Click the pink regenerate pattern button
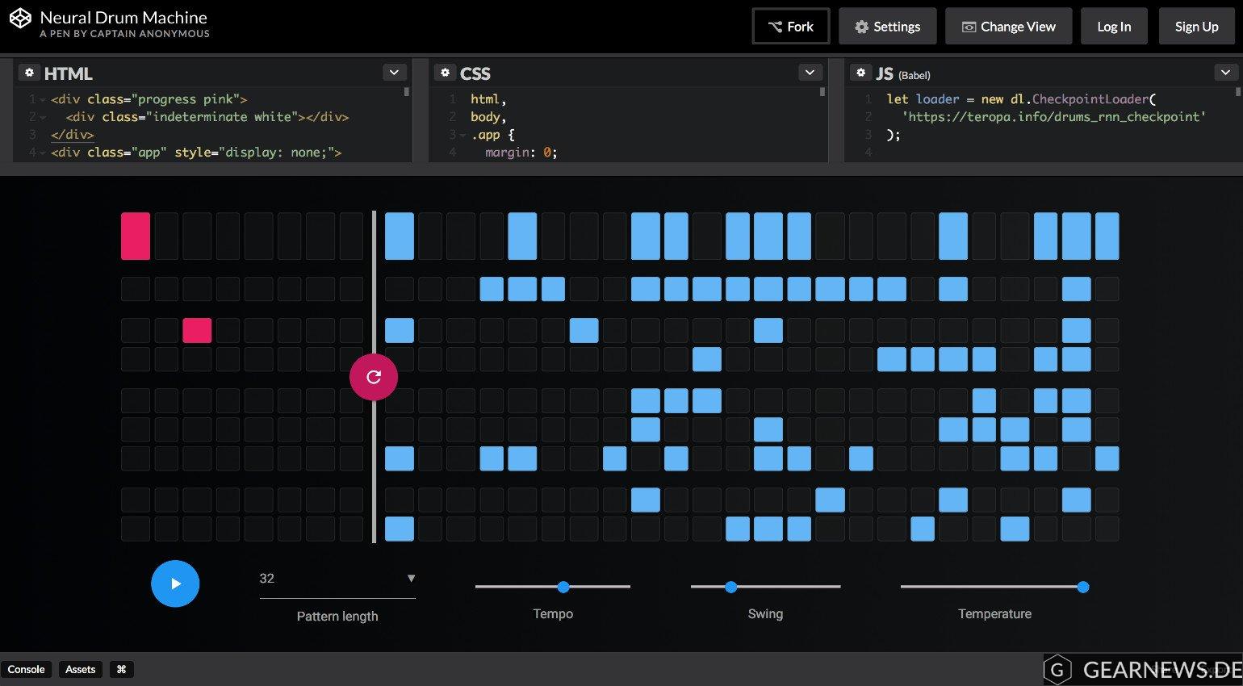The image size is (1243, 686). tap(374, 377)
